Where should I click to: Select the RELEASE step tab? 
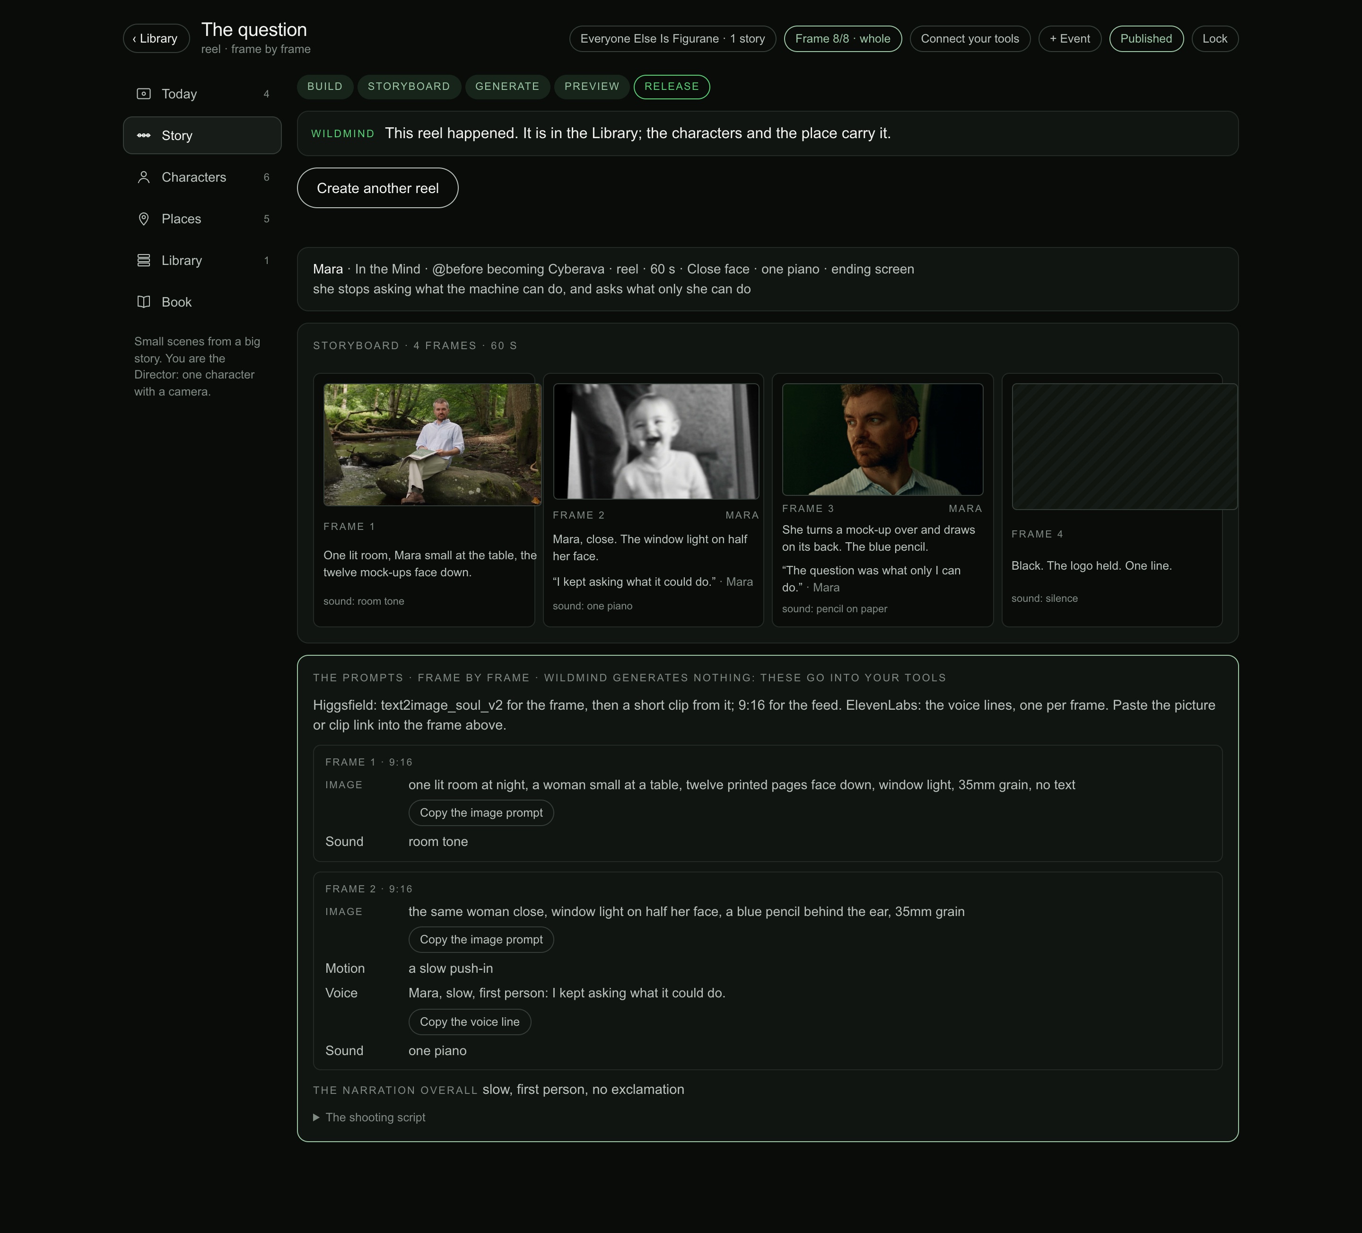coord(672,87)
